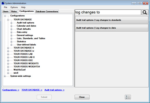Click the System Administration app icon

pos(3,3)
